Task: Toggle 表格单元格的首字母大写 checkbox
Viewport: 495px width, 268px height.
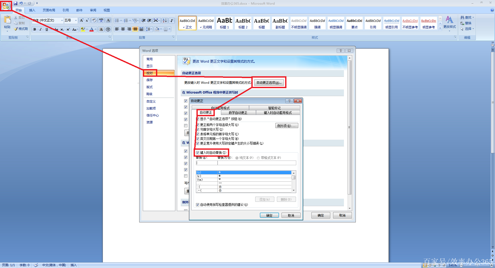Action: [198, 134]
